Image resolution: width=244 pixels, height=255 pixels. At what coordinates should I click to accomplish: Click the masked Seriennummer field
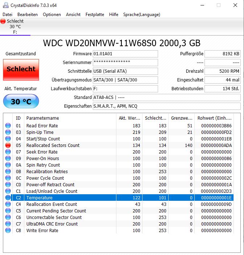(x=125, y=63)
